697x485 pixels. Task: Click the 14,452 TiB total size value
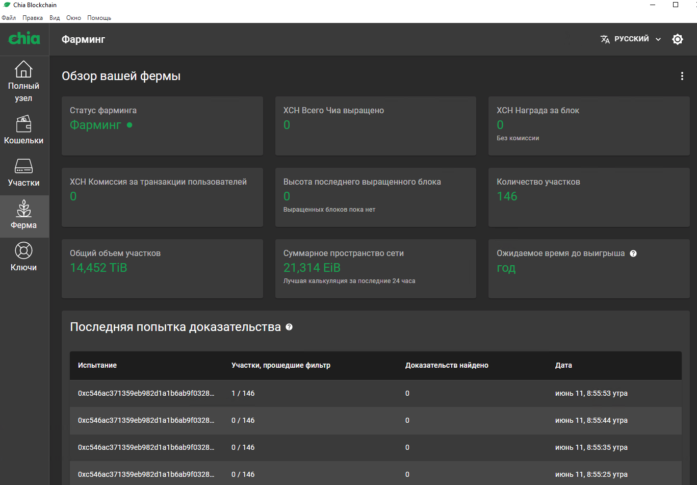coord(98,268)
